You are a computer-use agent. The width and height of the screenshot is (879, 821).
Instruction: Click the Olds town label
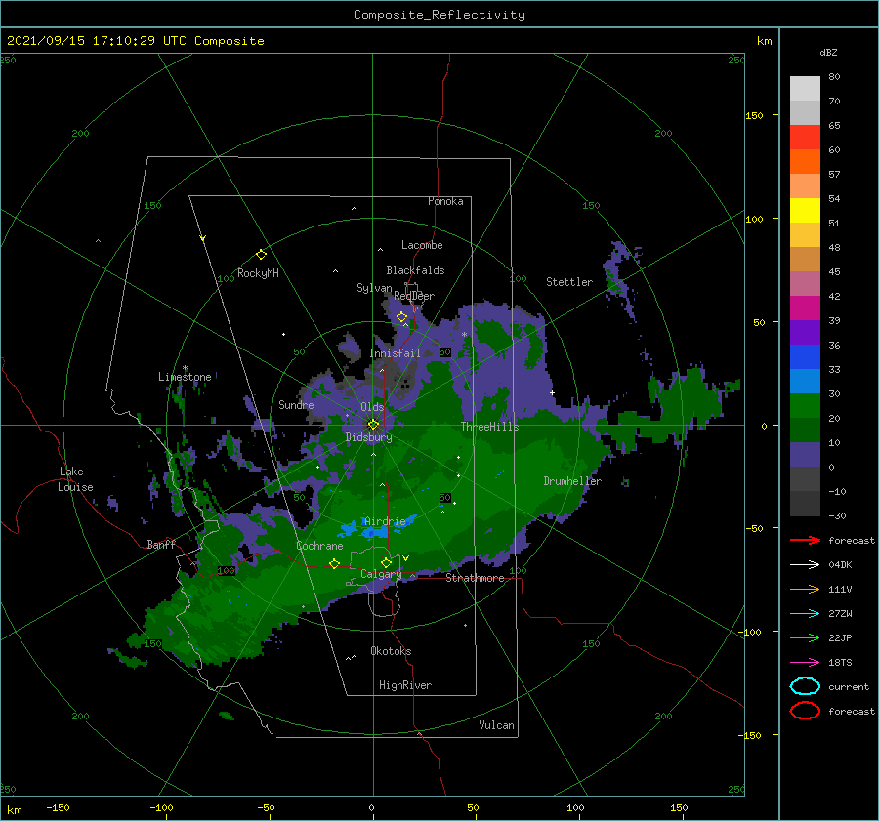pyautogui.click(x=372, y=407)
